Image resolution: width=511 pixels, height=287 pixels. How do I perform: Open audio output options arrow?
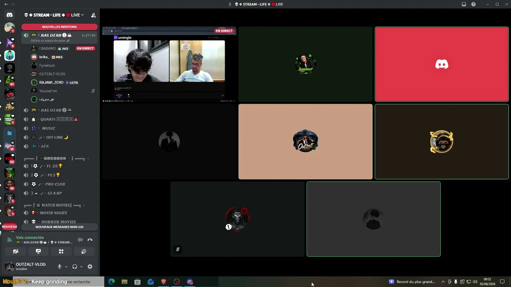pos(81,267)
